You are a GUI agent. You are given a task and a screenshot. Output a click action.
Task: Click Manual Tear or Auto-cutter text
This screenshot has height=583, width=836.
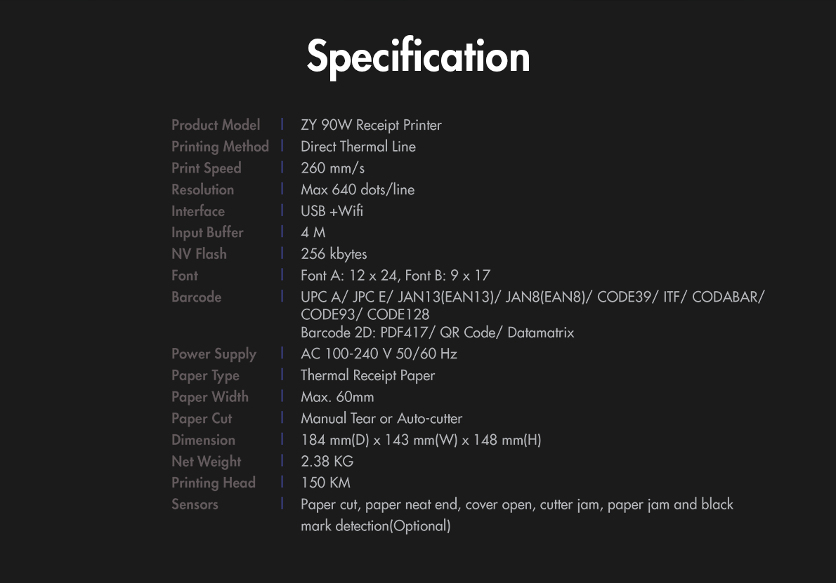(x=381, y=418)
